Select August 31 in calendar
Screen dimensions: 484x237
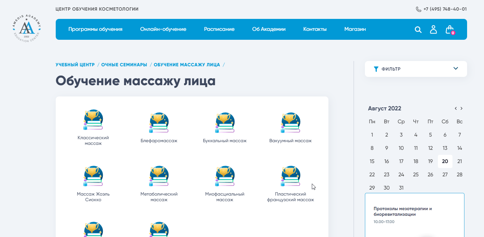401,188
